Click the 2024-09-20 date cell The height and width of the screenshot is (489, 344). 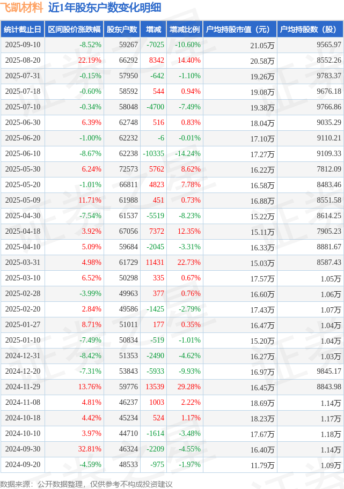click(23, 465)
